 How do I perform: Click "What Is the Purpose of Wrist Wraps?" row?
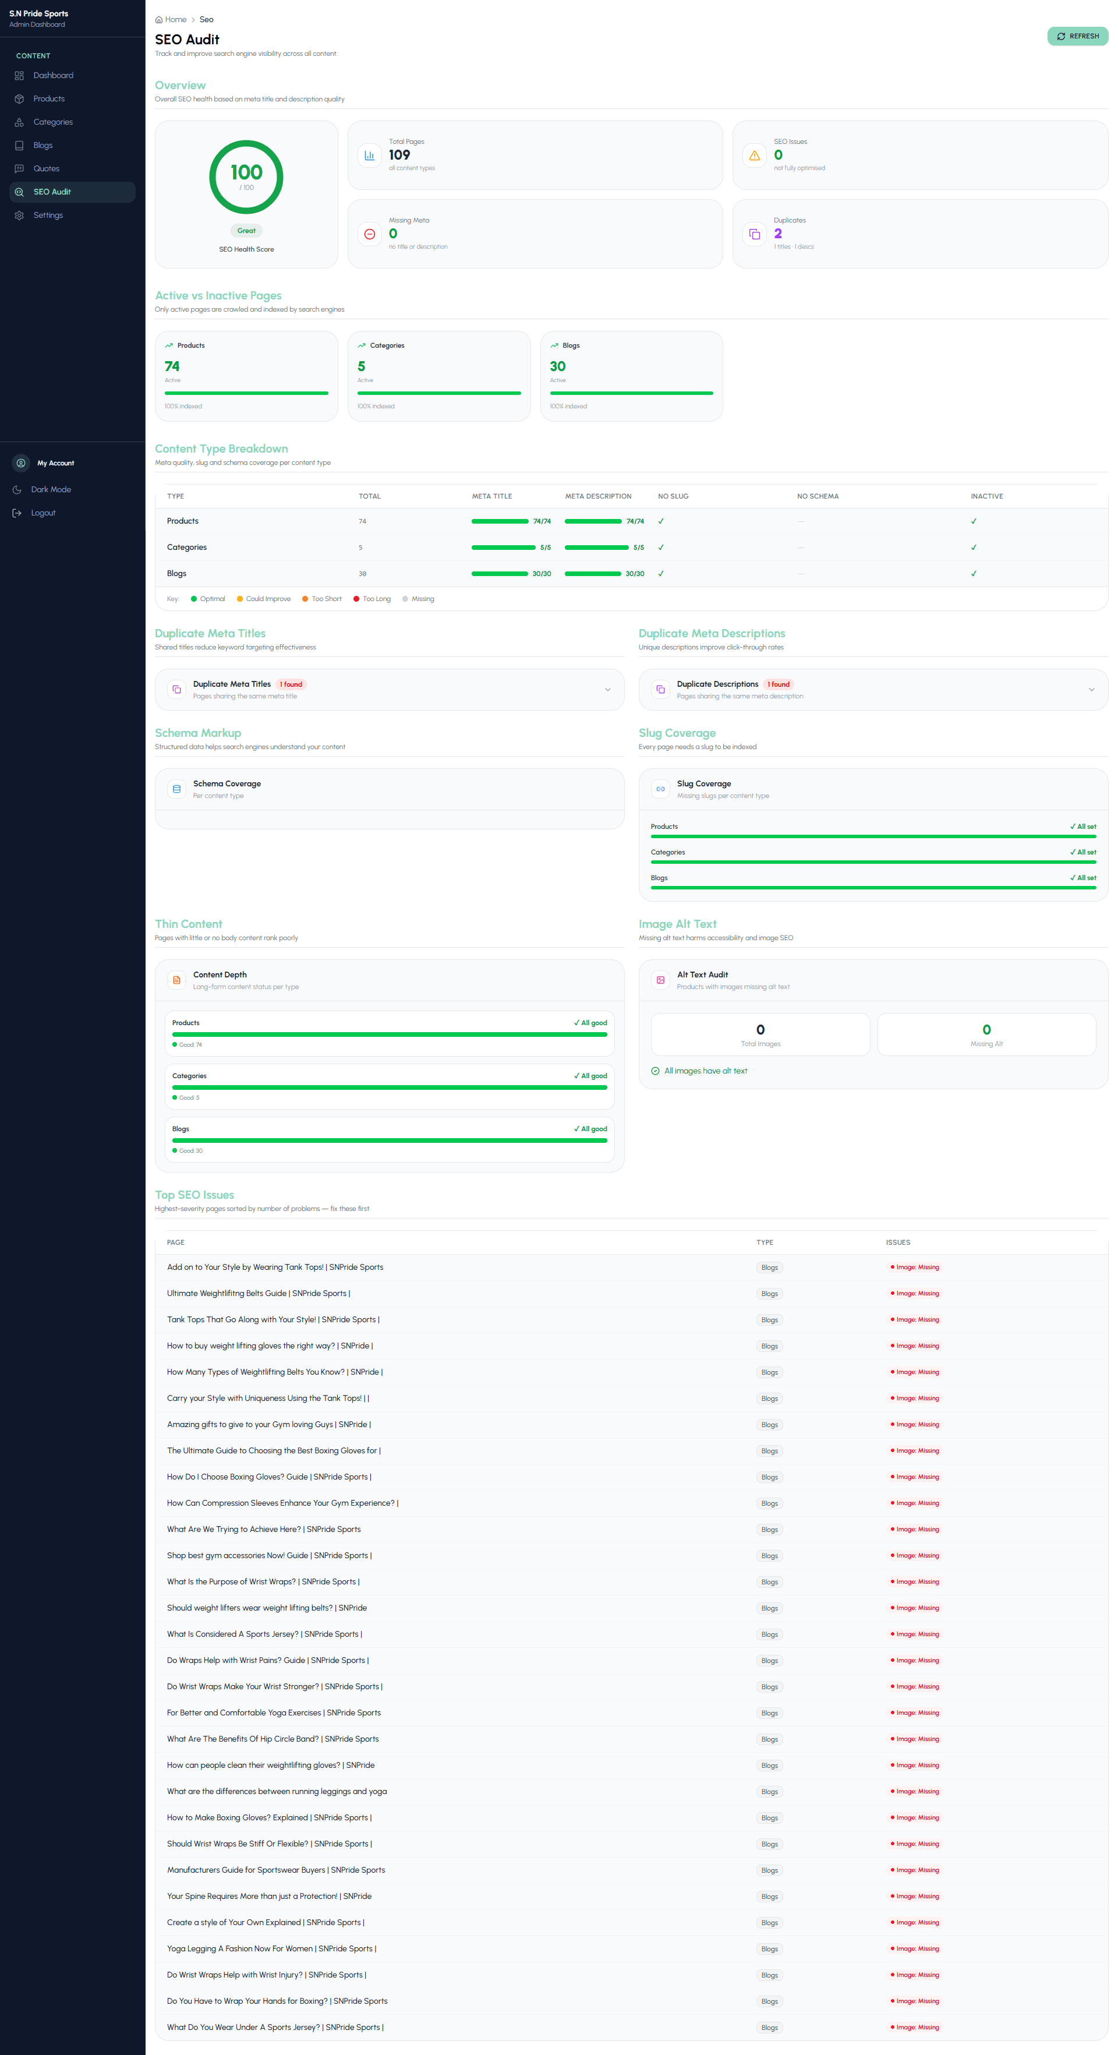[x=631, y=1581]
